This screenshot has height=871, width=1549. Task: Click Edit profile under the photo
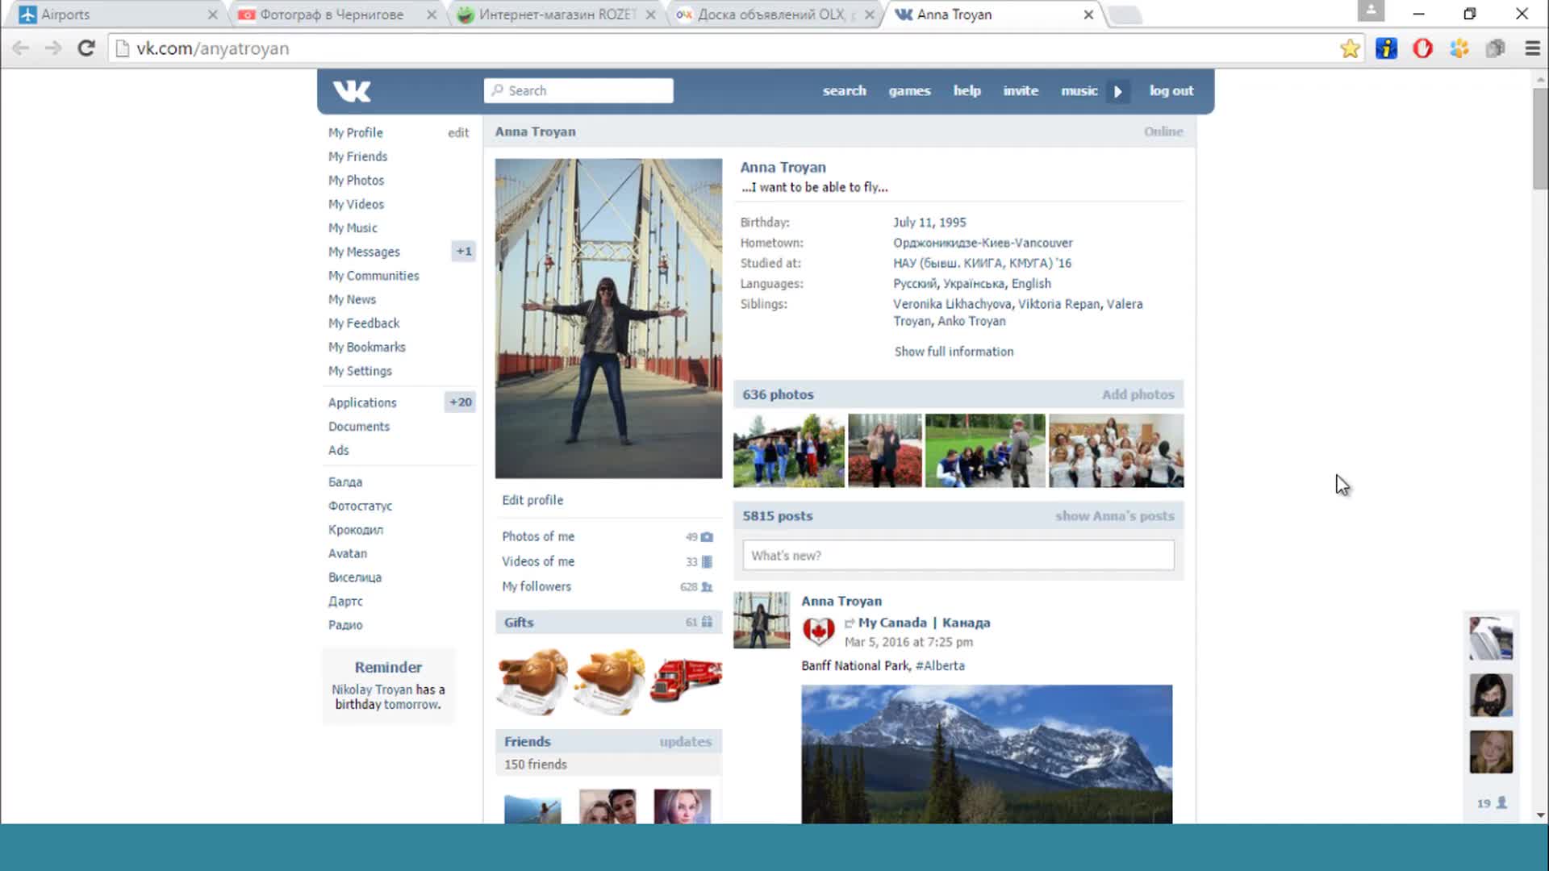(x=532, y=500)
